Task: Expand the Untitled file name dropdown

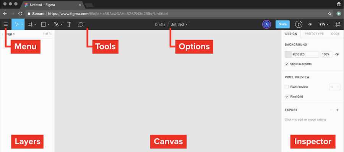Action: (179, 24)
